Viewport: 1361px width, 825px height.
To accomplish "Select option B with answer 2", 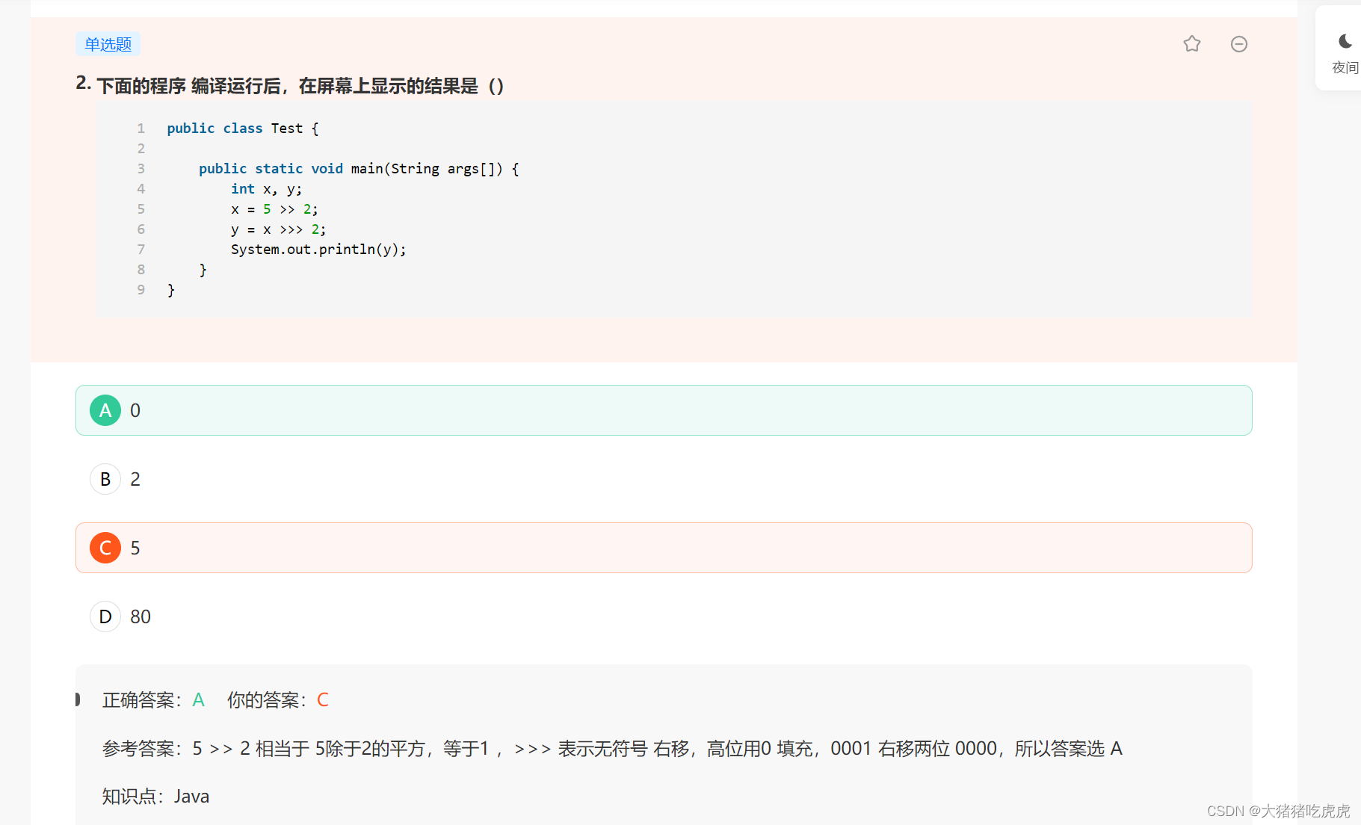I will click(664, 479).
